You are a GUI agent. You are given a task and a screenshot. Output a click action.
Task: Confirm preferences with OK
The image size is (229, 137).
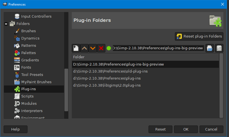pyautogui.click(x=186, y=129)
